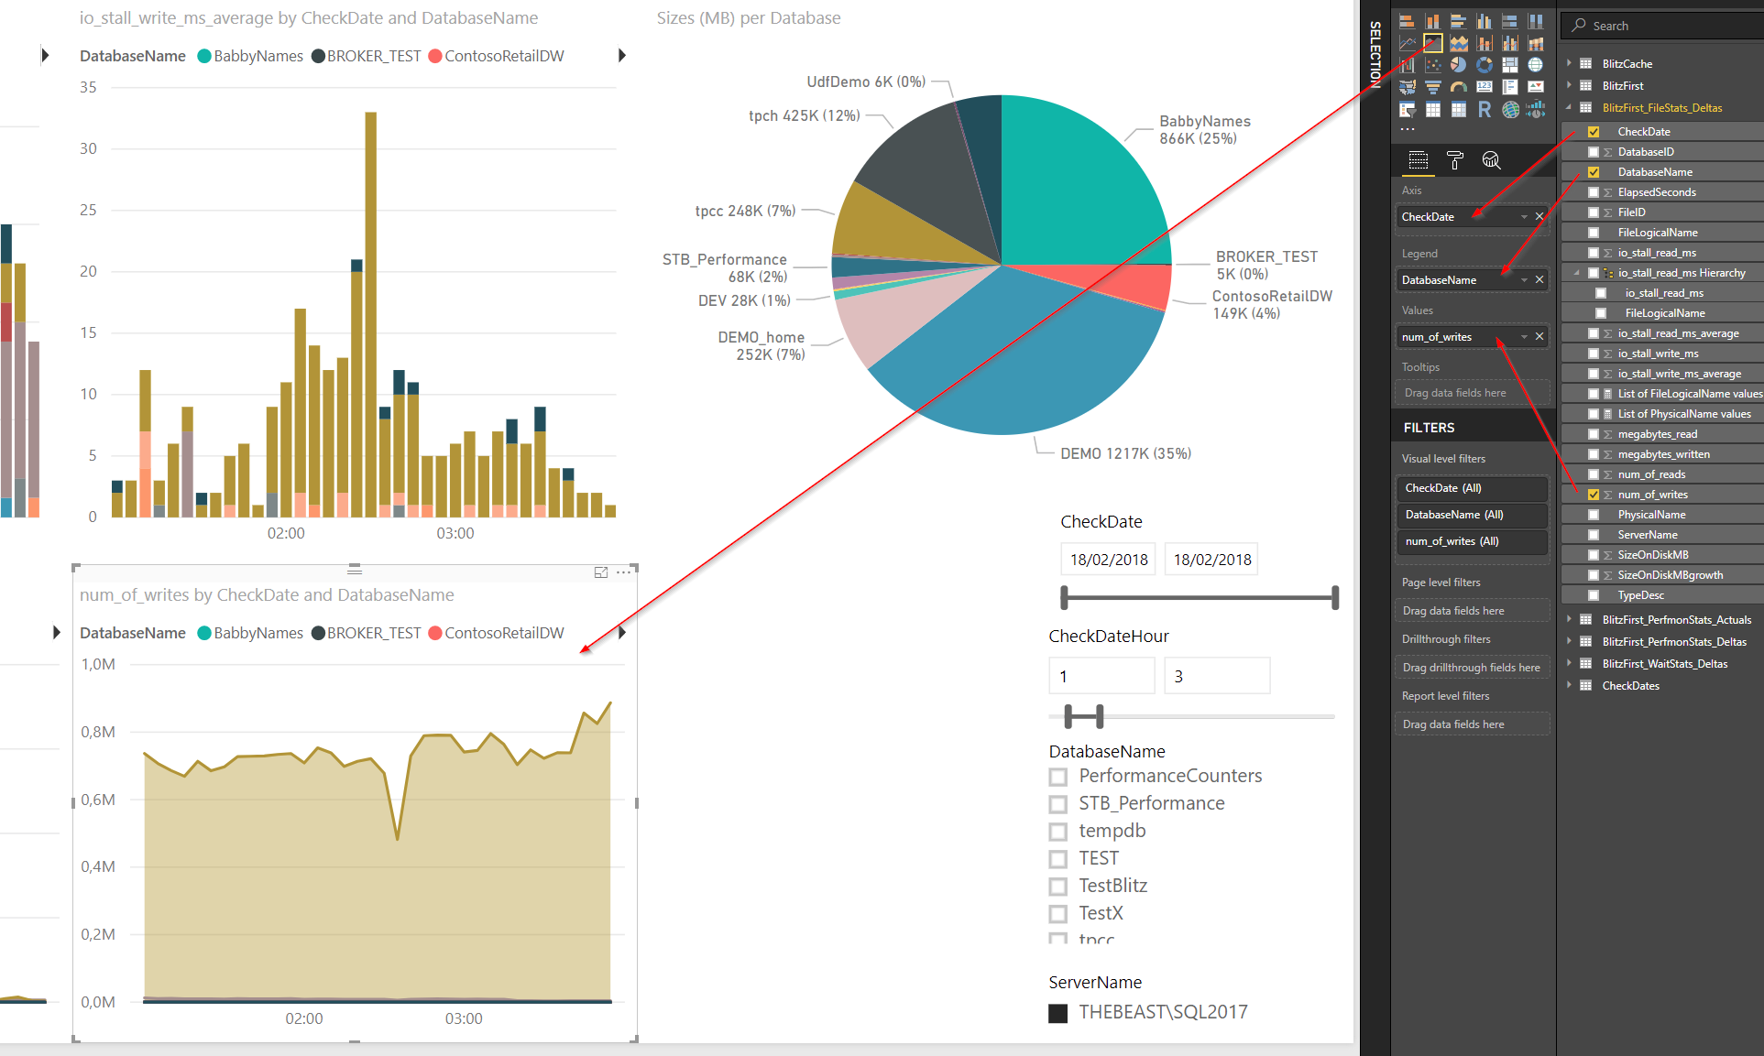Switch visual to stacked area chart
Screen dimensions: 1764x1056
1459,43
